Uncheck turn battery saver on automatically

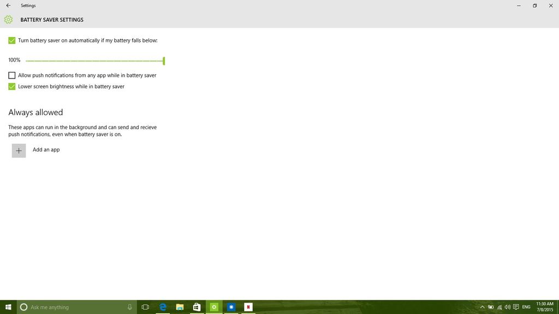pyautogui.click(x=11, y=40)
